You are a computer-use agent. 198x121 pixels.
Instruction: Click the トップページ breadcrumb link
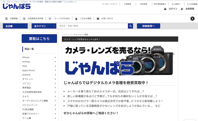click(67, 35)
